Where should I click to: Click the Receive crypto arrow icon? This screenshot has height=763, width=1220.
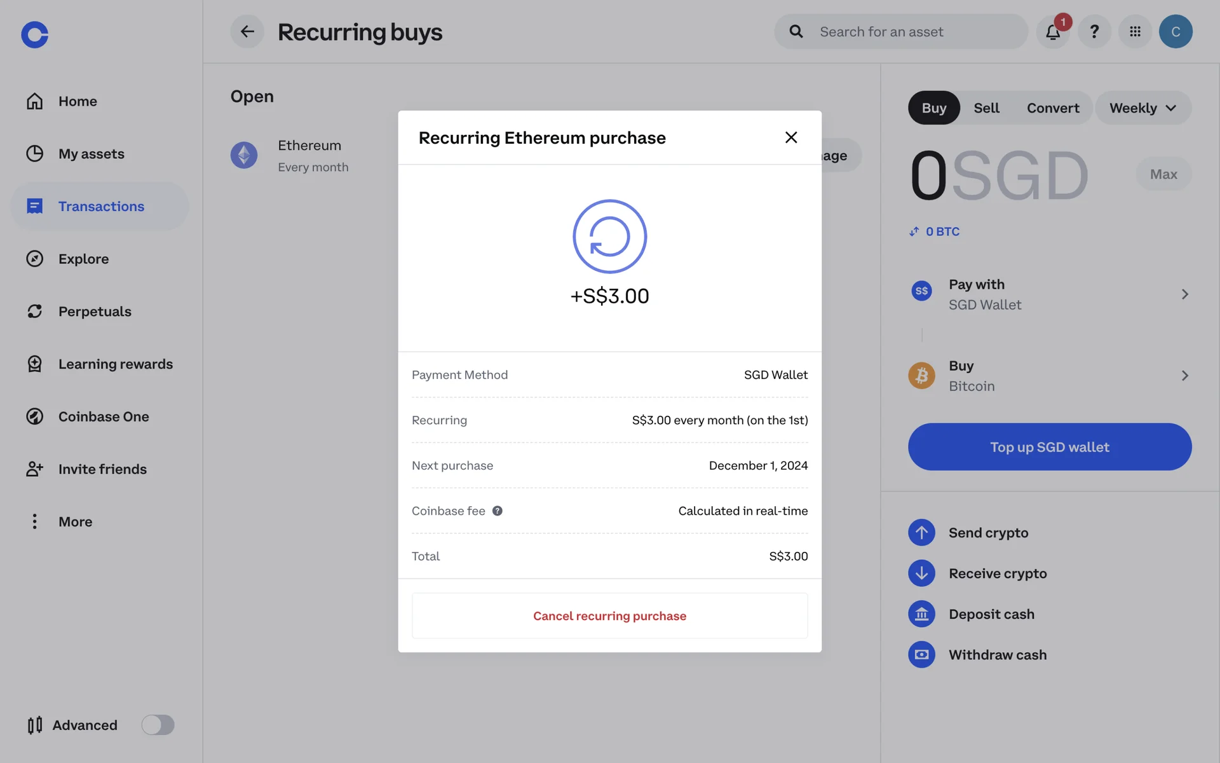(x=921, y=574)
